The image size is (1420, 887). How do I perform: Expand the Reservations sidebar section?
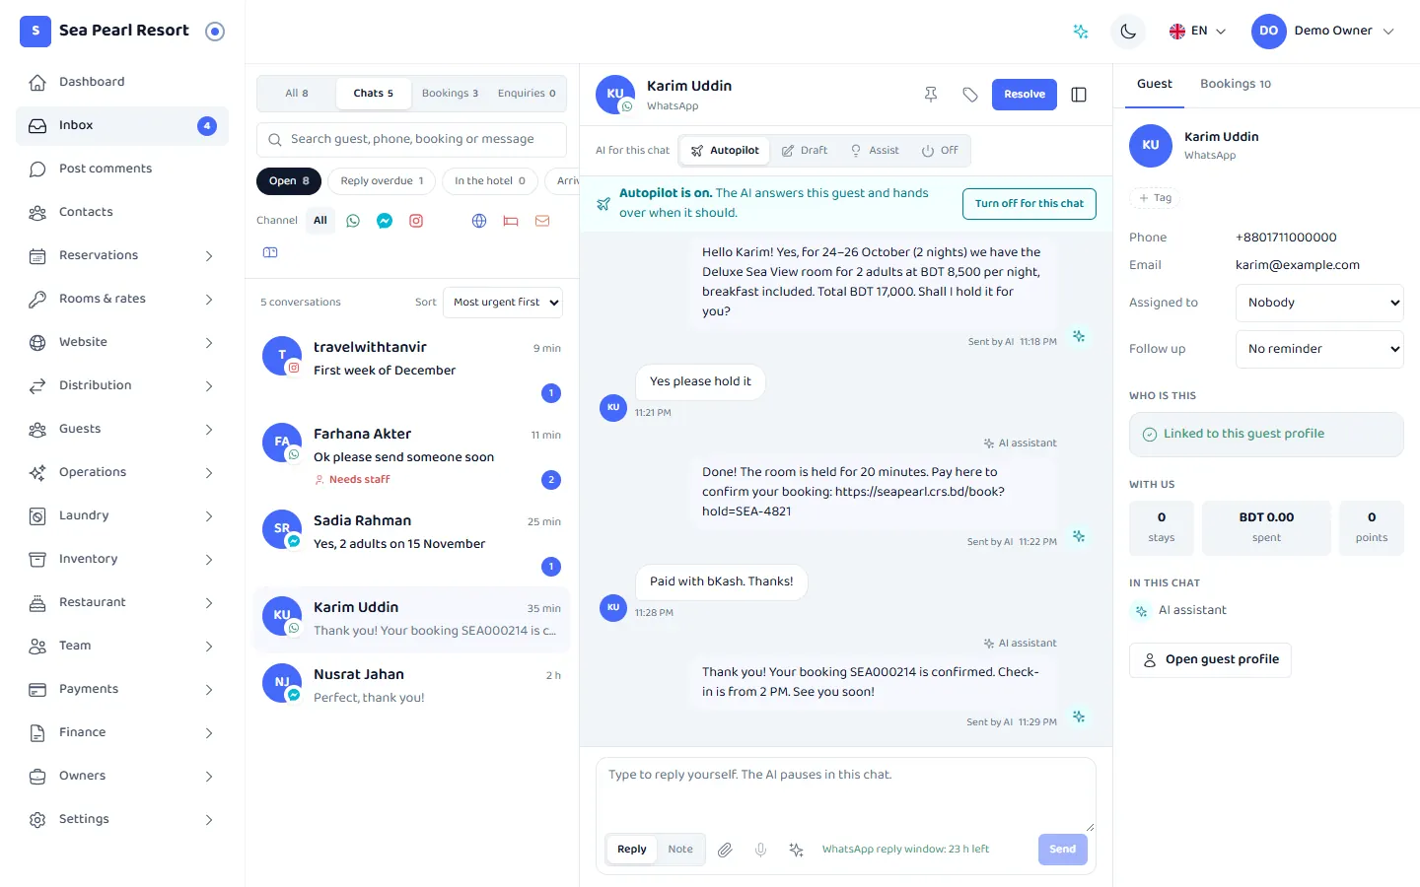(122, 255)
